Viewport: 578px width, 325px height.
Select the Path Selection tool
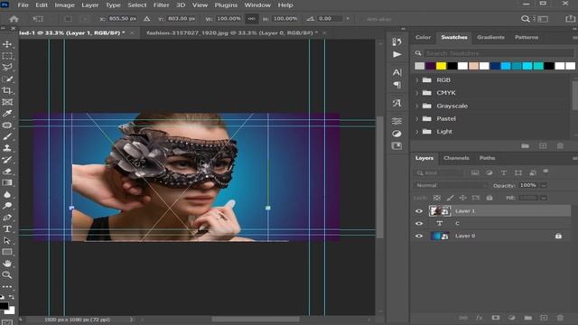click(x=7, y=241)
